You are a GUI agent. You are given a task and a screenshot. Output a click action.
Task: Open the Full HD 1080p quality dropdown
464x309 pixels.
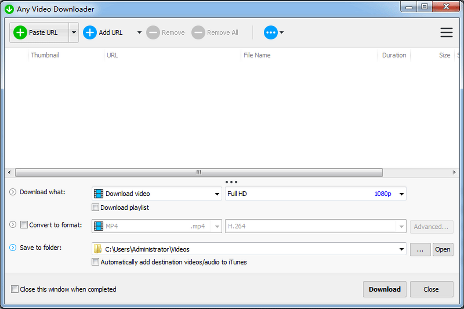click(x=316, y=194)
